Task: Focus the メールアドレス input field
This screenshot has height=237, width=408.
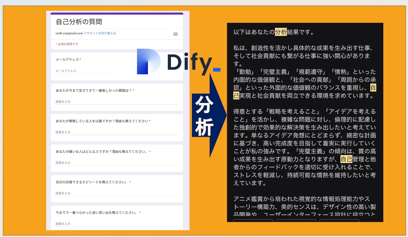Action: (x=86, y=71)
